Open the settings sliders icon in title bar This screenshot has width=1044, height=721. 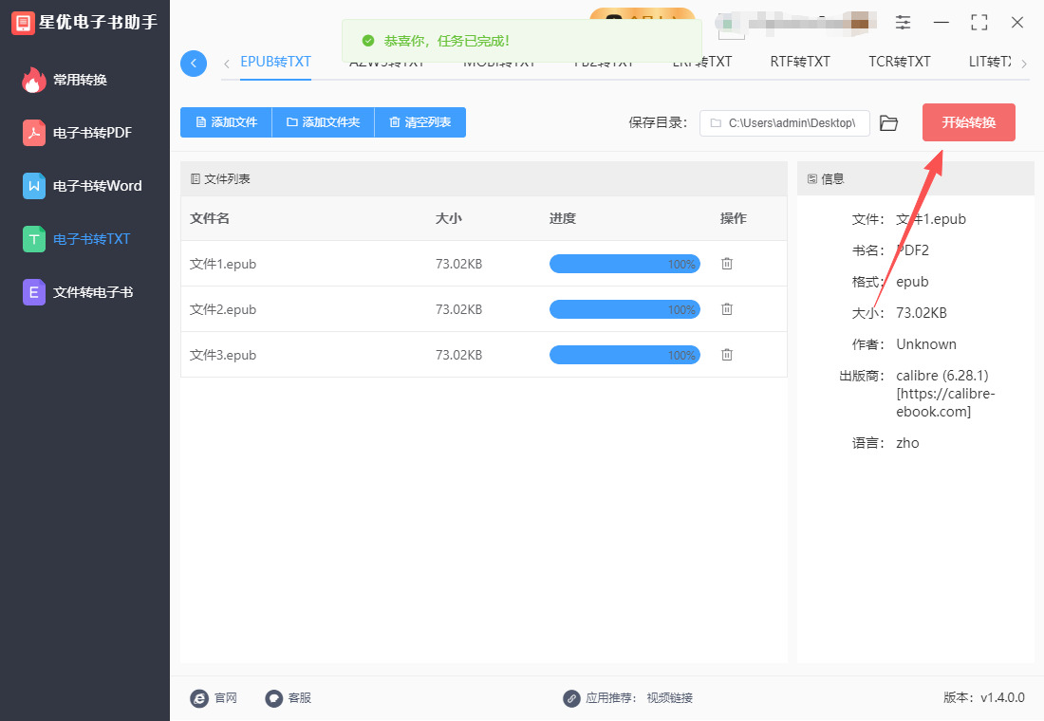[903, 23]
